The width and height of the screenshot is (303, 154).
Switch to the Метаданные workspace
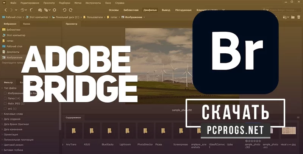tap(183, 10)
